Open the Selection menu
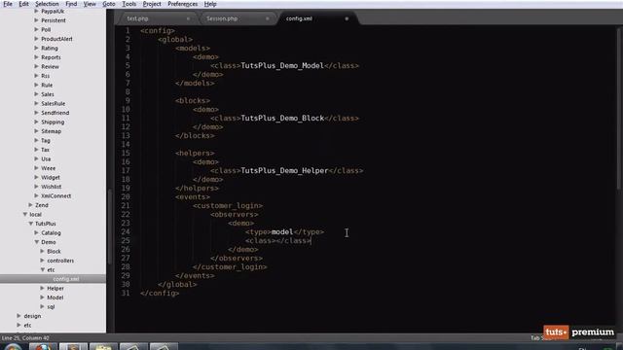623x350 pixels. coord(47,4)
